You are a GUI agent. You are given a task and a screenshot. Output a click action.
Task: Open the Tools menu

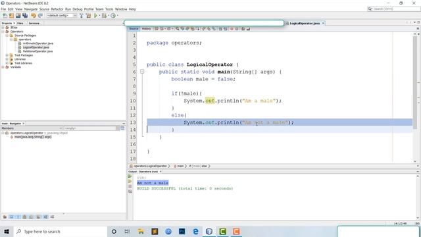109,9
